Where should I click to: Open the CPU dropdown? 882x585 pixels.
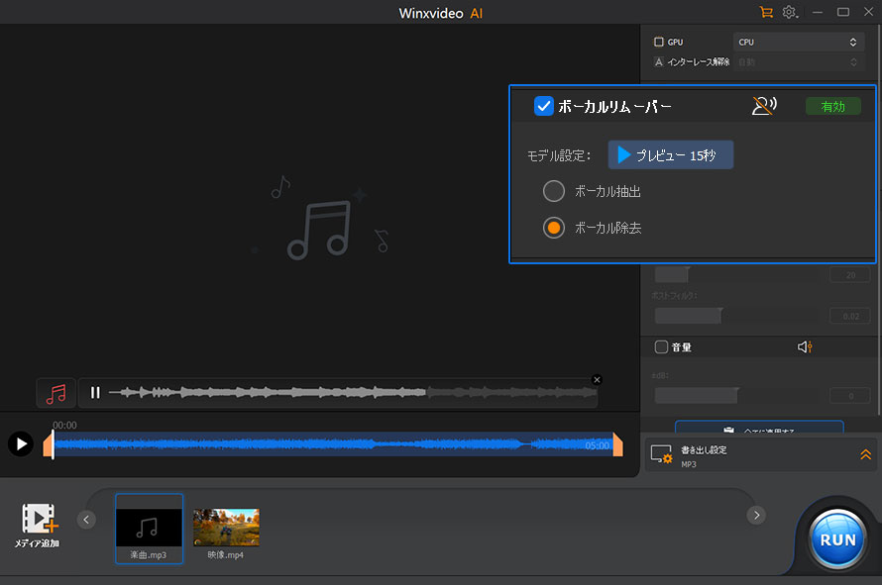(x=799, y=43)
